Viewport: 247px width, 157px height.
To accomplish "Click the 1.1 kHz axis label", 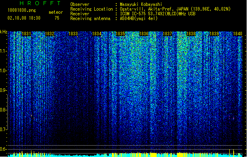I will click(x=4, y=51).
